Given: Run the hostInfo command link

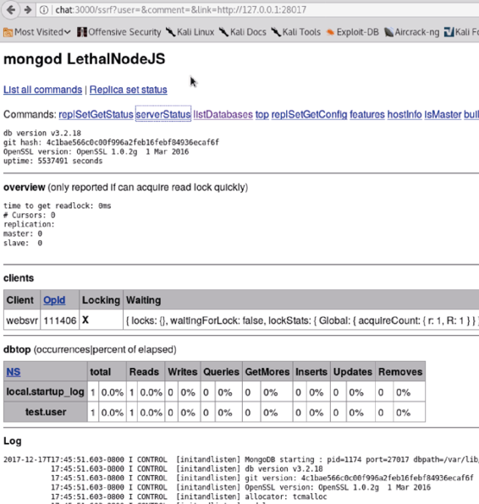Looking at the screenshot, I should [x=405, y=114].
